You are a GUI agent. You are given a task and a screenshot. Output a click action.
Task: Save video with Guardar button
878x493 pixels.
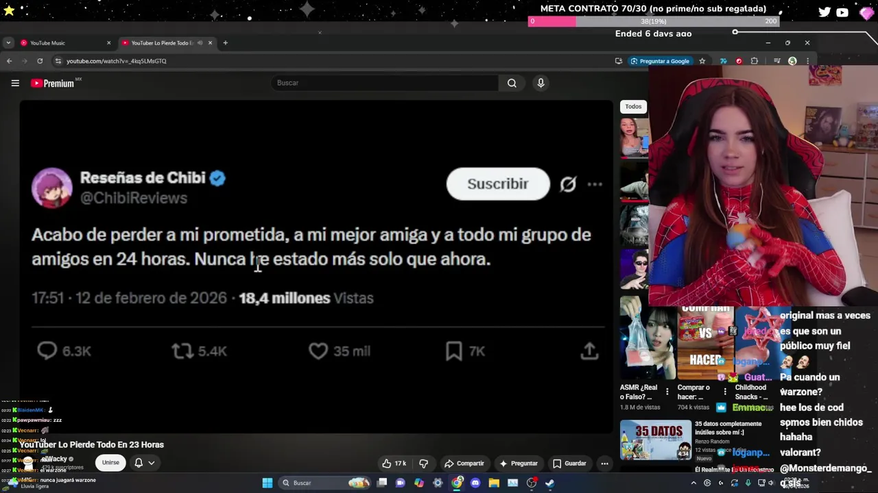569,464
